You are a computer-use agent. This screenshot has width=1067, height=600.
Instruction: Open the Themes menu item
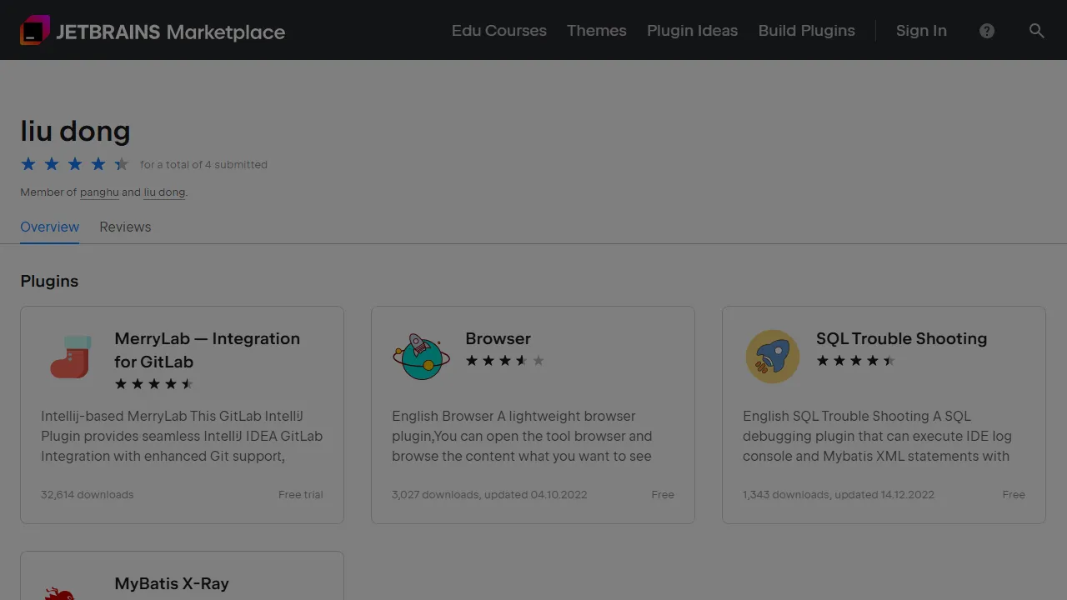596,31
